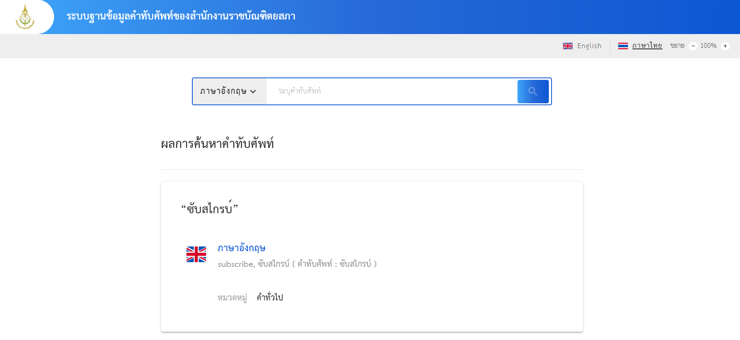This screenshot has height=340, width=740.
Task: Click the magnifier search button
Action: point(533,92)
